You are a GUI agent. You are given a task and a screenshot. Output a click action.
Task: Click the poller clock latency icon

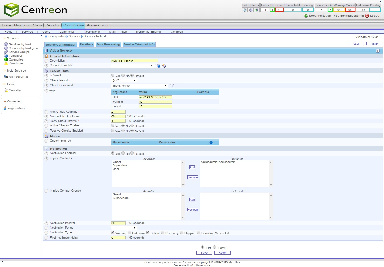pyautogui.click(x=245, y=10)
